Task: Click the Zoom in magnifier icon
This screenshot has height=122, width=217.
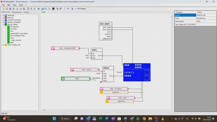Action: (x=32, y=9)
